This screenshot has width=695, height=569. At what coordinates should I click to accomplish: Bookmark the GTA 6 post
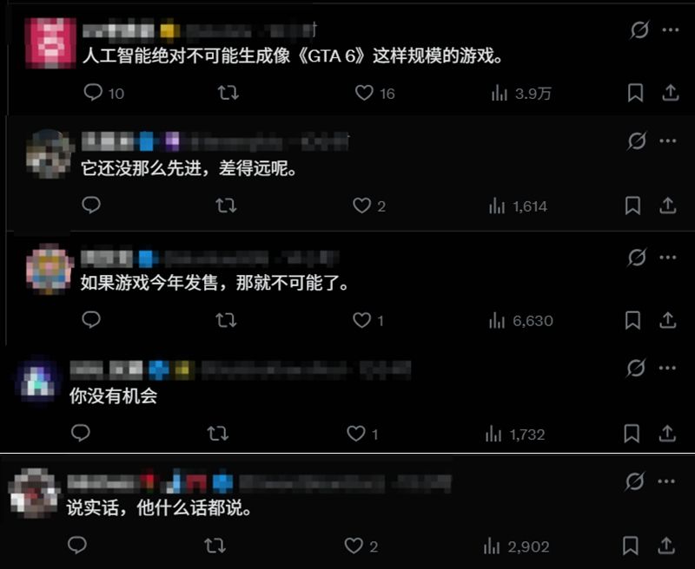point(635,93)
